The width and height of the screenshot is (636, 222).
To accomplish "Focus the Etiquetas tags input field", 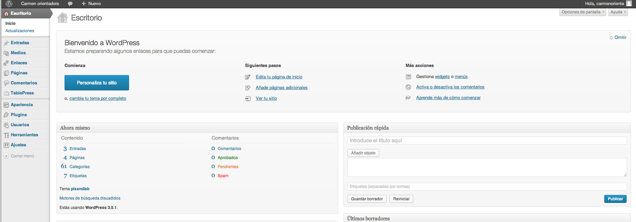I will pos(487,187).
